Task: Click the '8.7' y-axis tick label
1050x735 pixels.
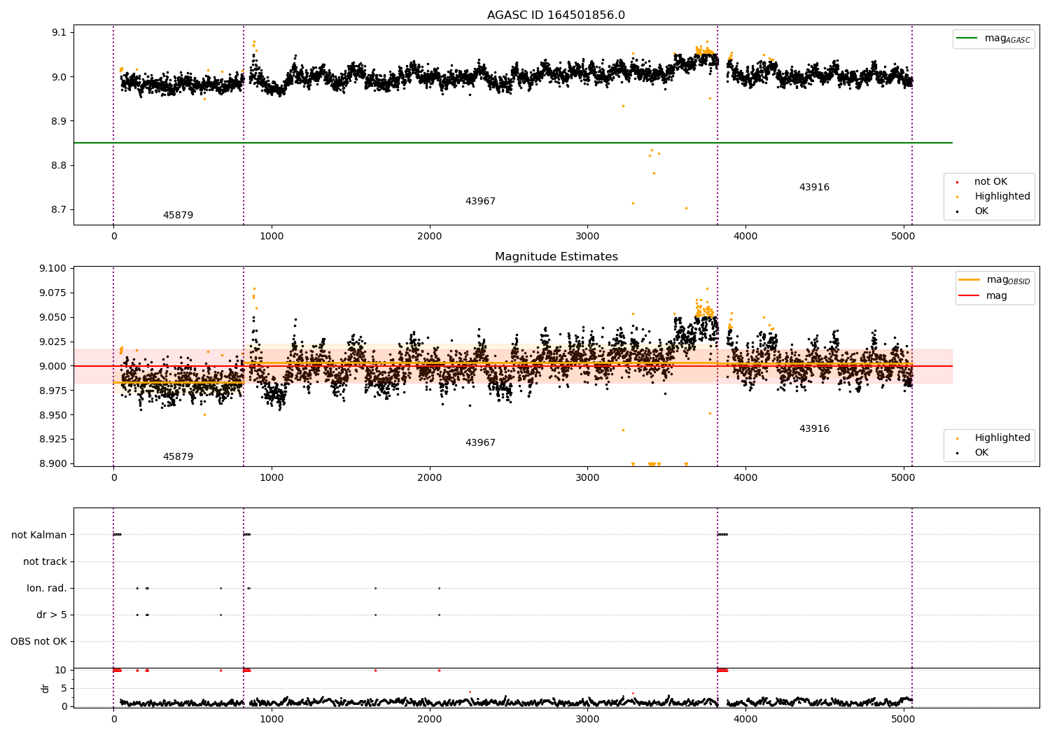Action: (x=59, y=210)
